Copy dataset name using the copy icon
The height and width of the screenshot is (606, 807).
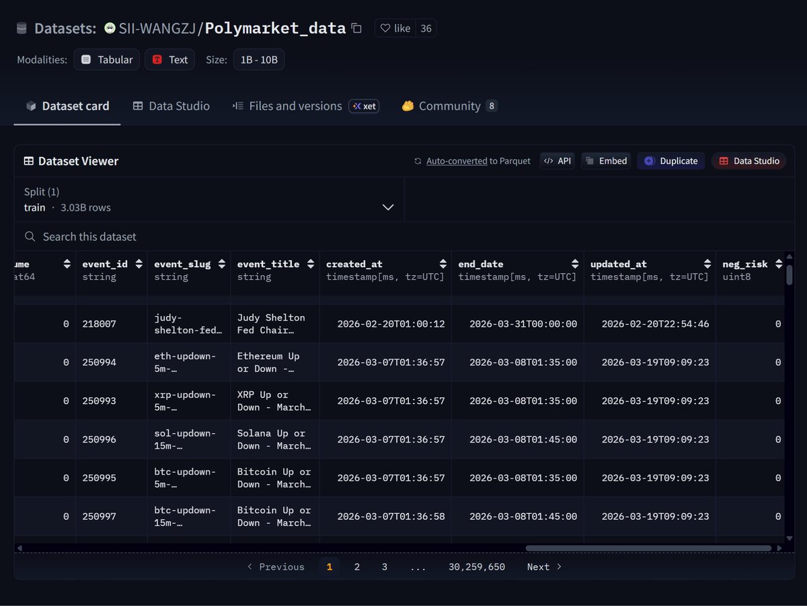click(357, 28)
